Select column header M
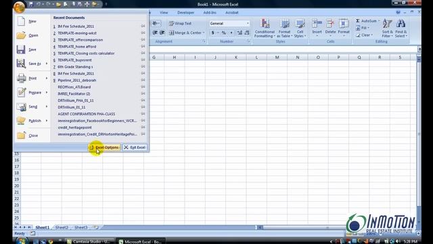This screenshot has width=433, height=244. (277, 57)
